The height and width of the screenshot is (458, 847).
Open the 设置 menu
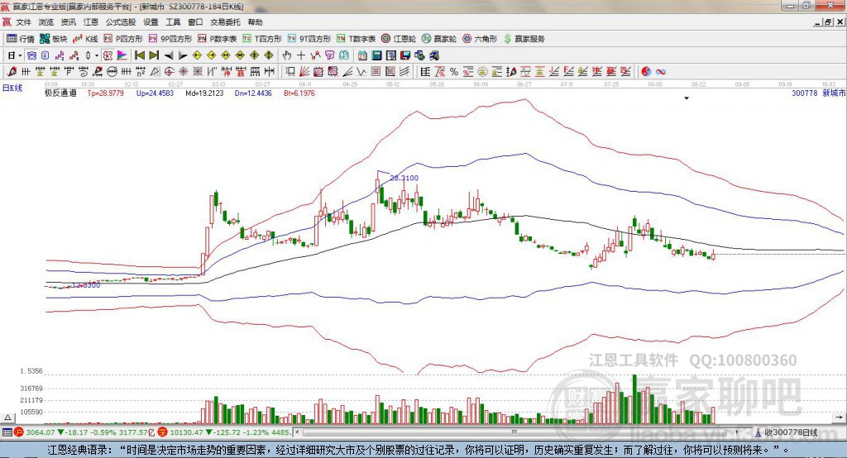click(x=151, y=22)
